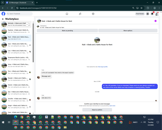Open the Facebook menu grid icon
The image size is (162, 130).
(147, 14)
